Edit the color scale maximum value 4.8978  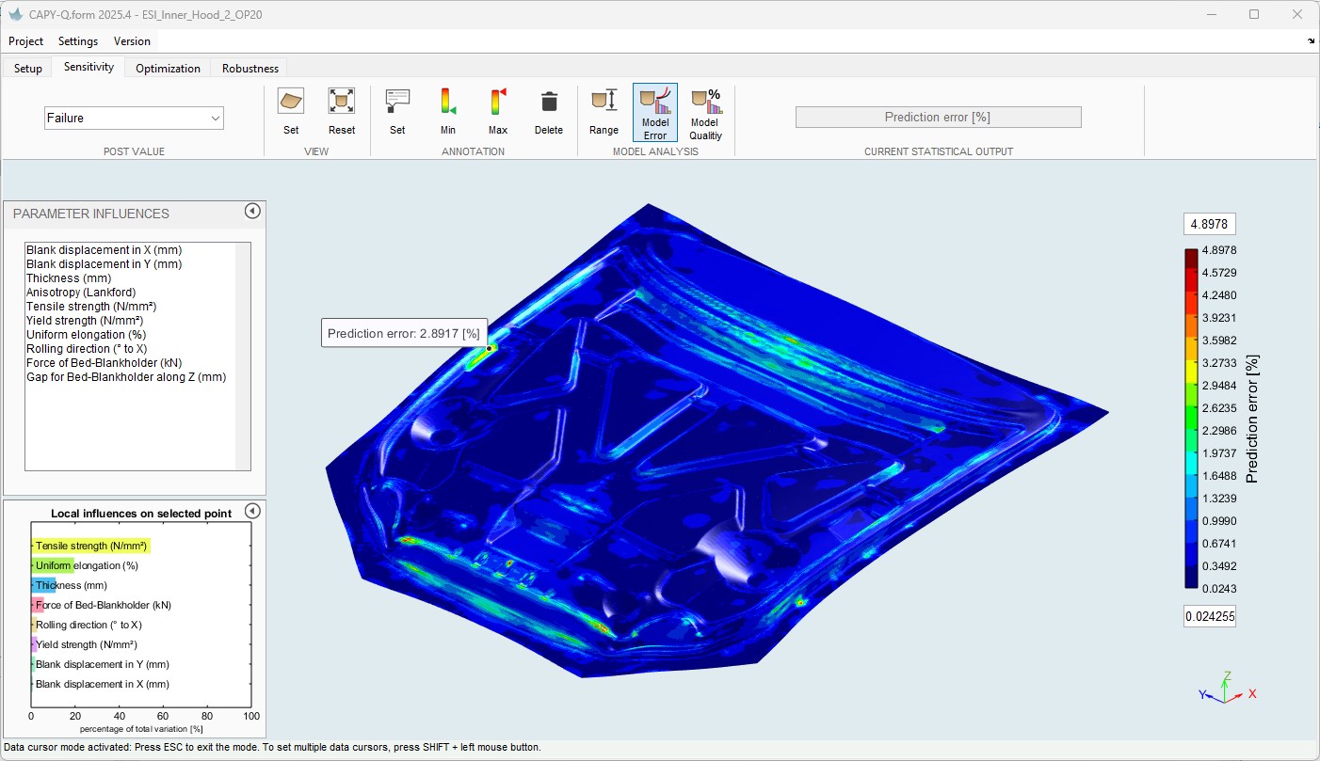1209,224
